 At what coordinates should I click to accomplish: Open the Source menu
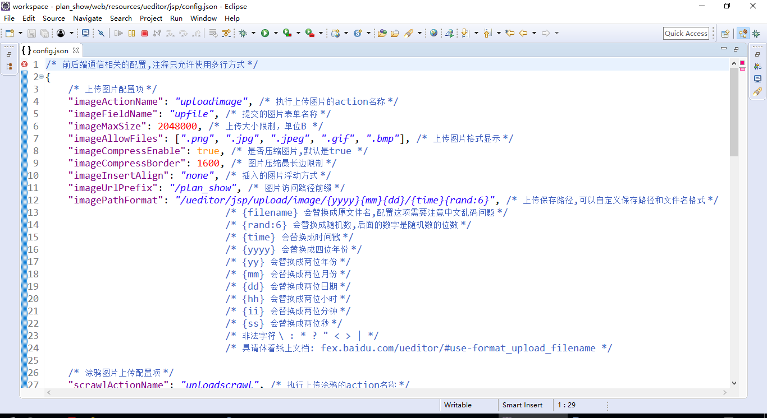[x=54, y=18]
